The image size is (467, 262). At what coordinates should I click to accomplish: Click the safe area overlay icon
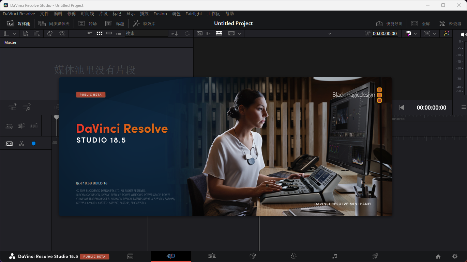[x=427, y=33]
